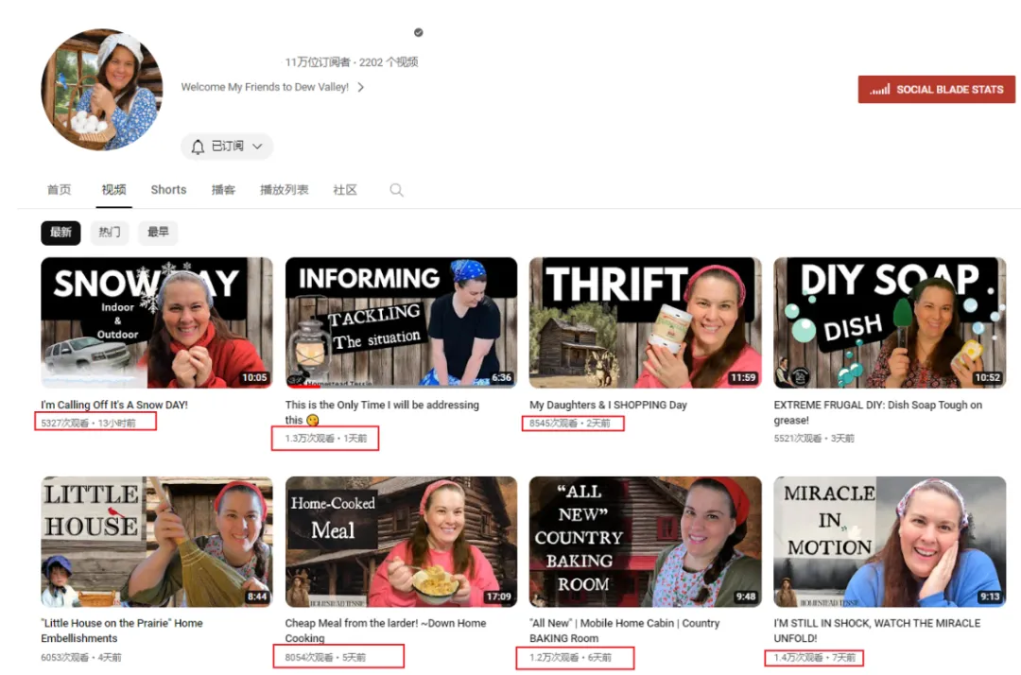Open the Home-Cooked Meal thumbnail
Viewport: 1021px width, 675px height.
coord(401,543)
